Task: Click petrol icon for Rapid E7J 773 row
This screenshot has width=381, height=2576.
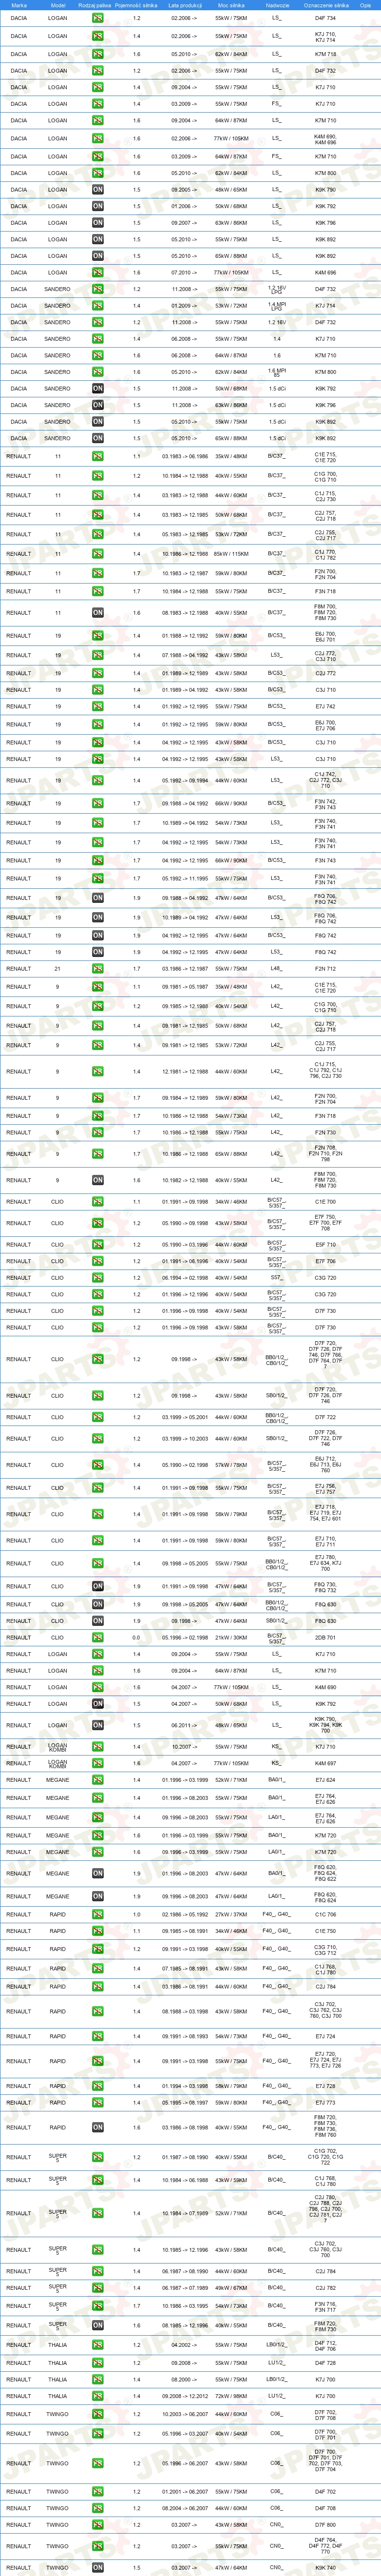Action: 97,2103
